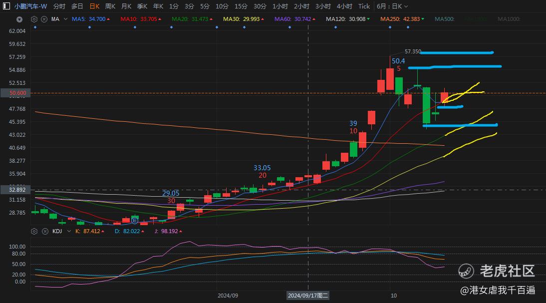The image size is (546, 303).
Task: Click the 33.05 annotation label
Action: (262, 168)
